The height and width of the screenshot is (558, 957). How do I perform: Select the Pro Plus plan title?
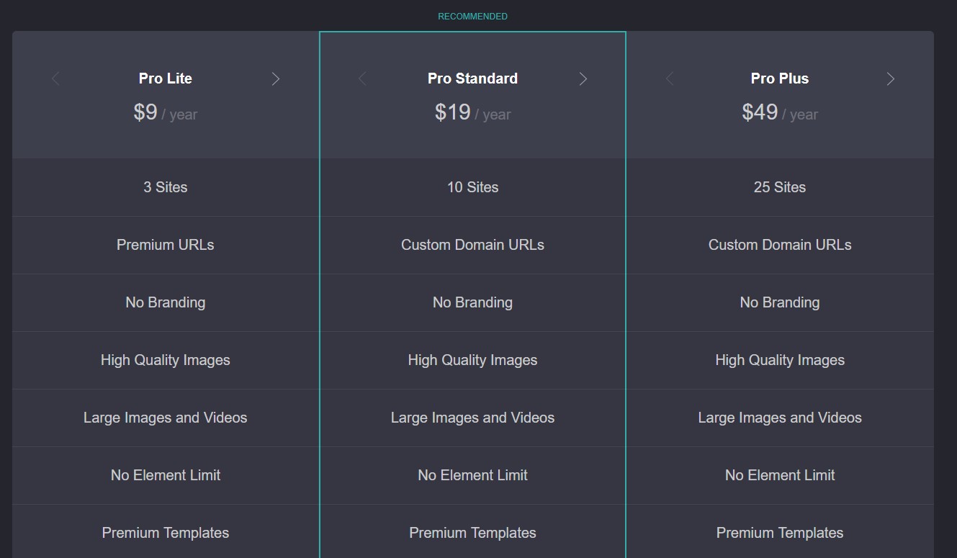click(x=780, y=78)
